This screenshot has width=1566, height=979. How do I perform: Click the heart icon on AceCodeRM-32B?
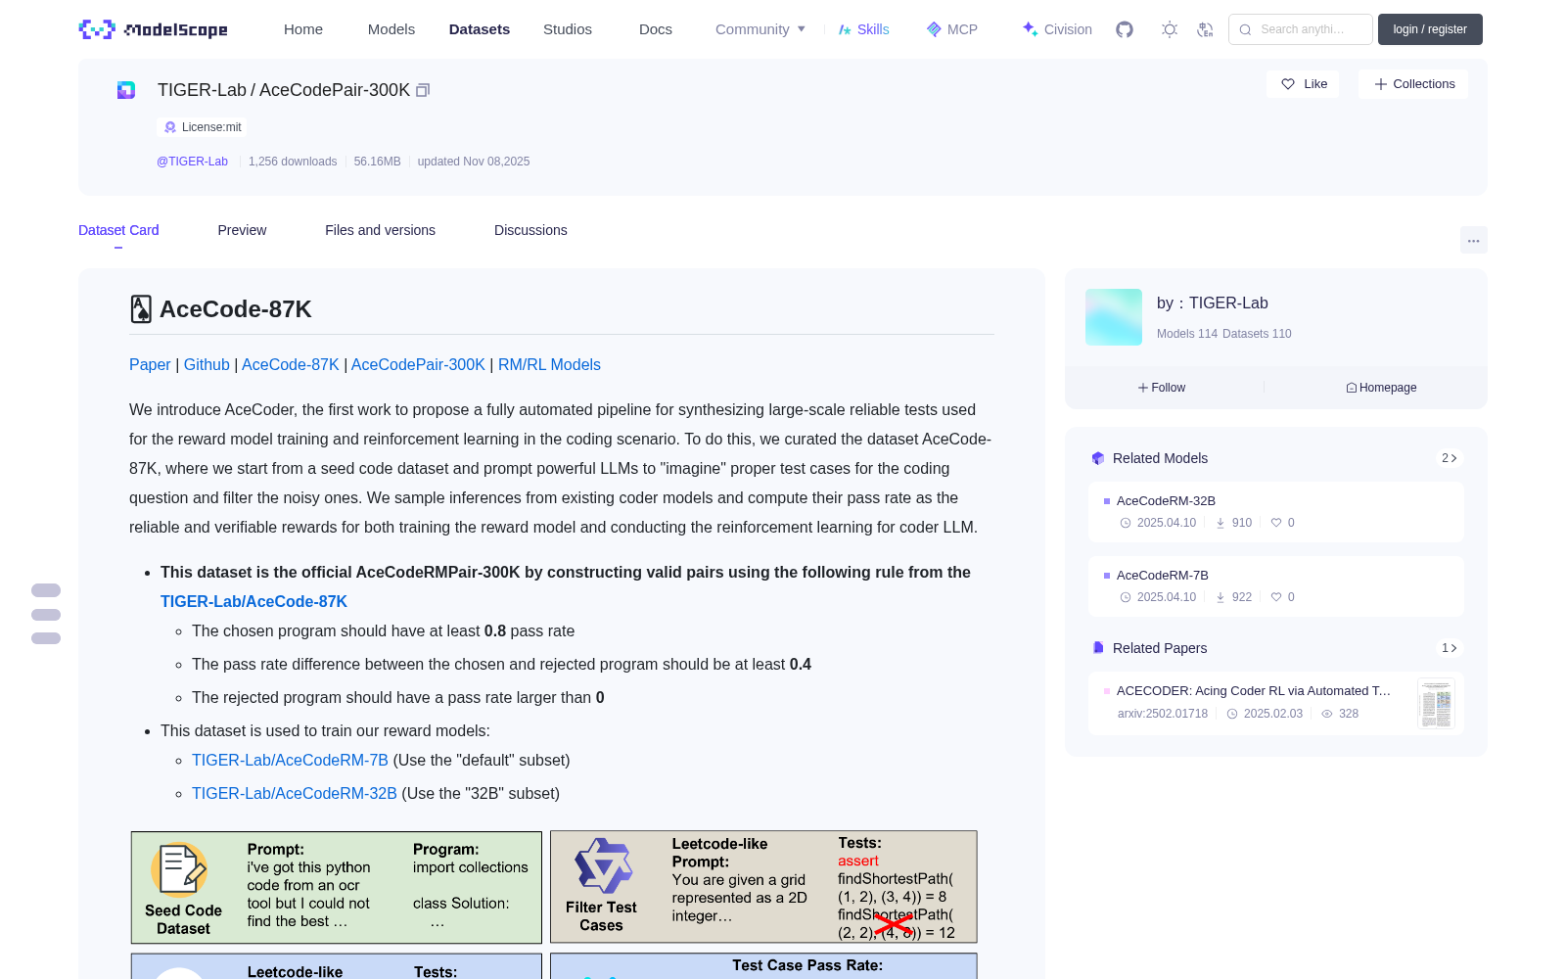pos(1276,523)
